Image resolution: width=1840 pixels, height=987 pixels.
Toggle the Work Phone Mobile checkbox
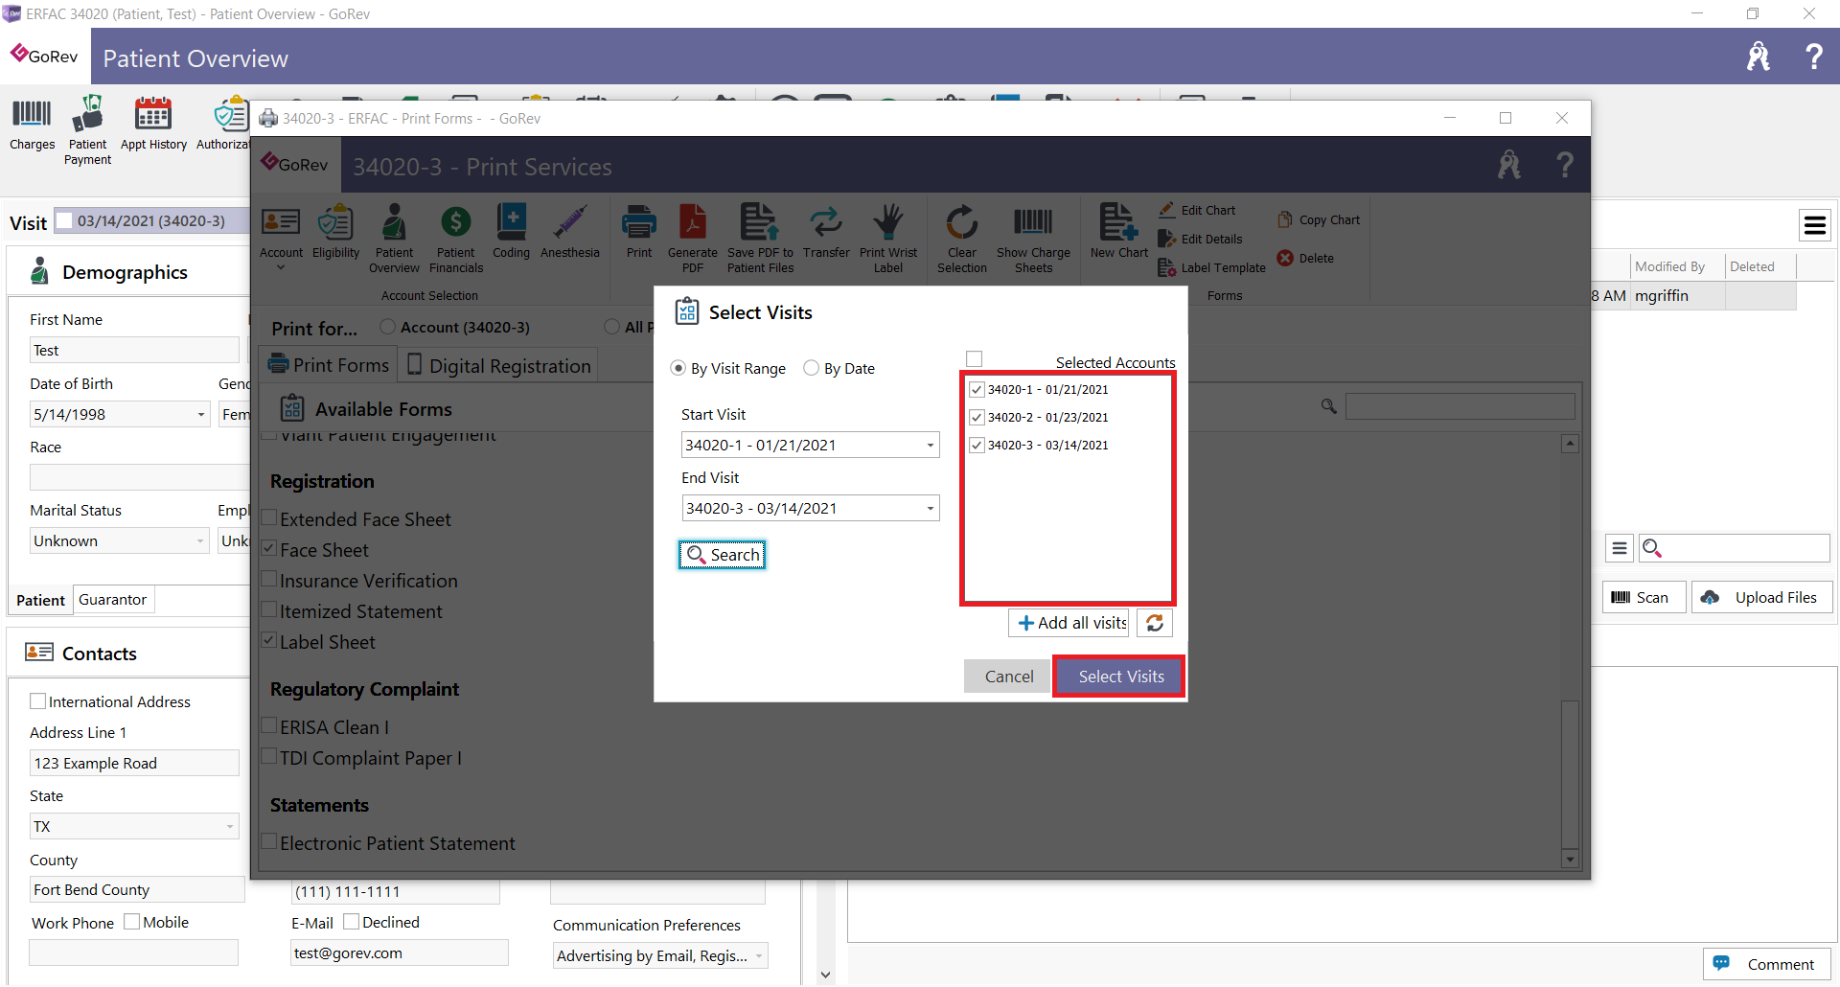tap(132, 922)
